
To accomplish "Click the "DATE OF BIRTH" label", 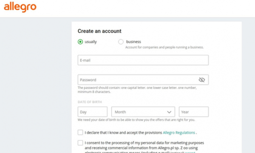I will 90,102.
